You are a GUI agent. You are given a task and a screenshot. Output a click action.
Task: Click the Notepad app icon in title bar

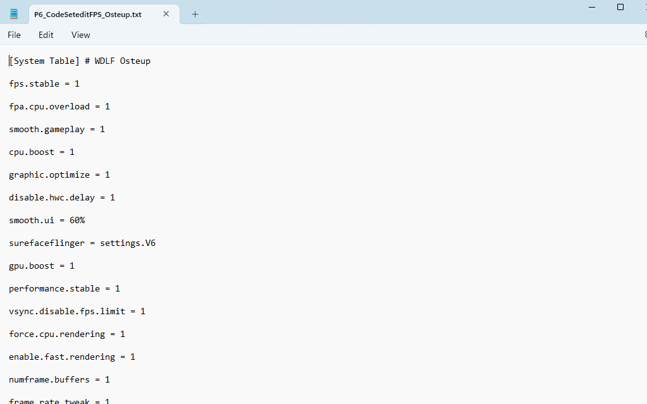tap(14, 14)
